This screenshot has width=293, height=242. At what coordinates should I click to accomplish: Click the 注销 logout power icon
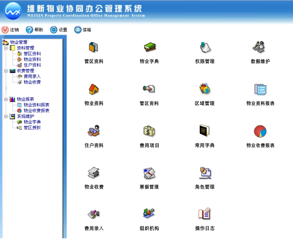5,30
